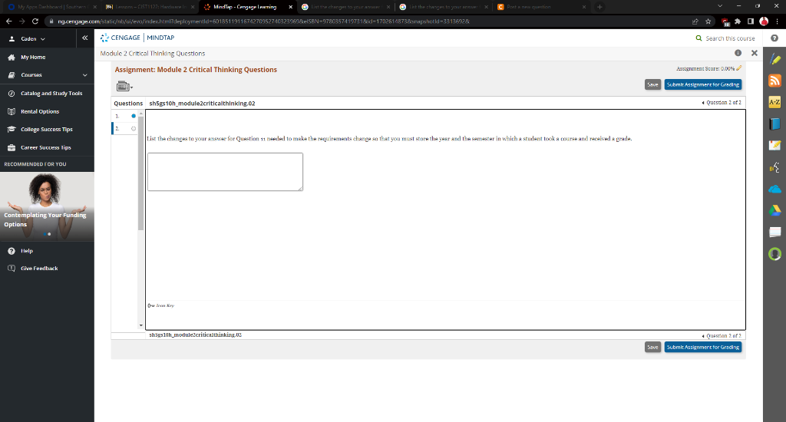The image size is (786, 422).
Task: Click Give Feedback link
Action: click(x=39, y=269)
